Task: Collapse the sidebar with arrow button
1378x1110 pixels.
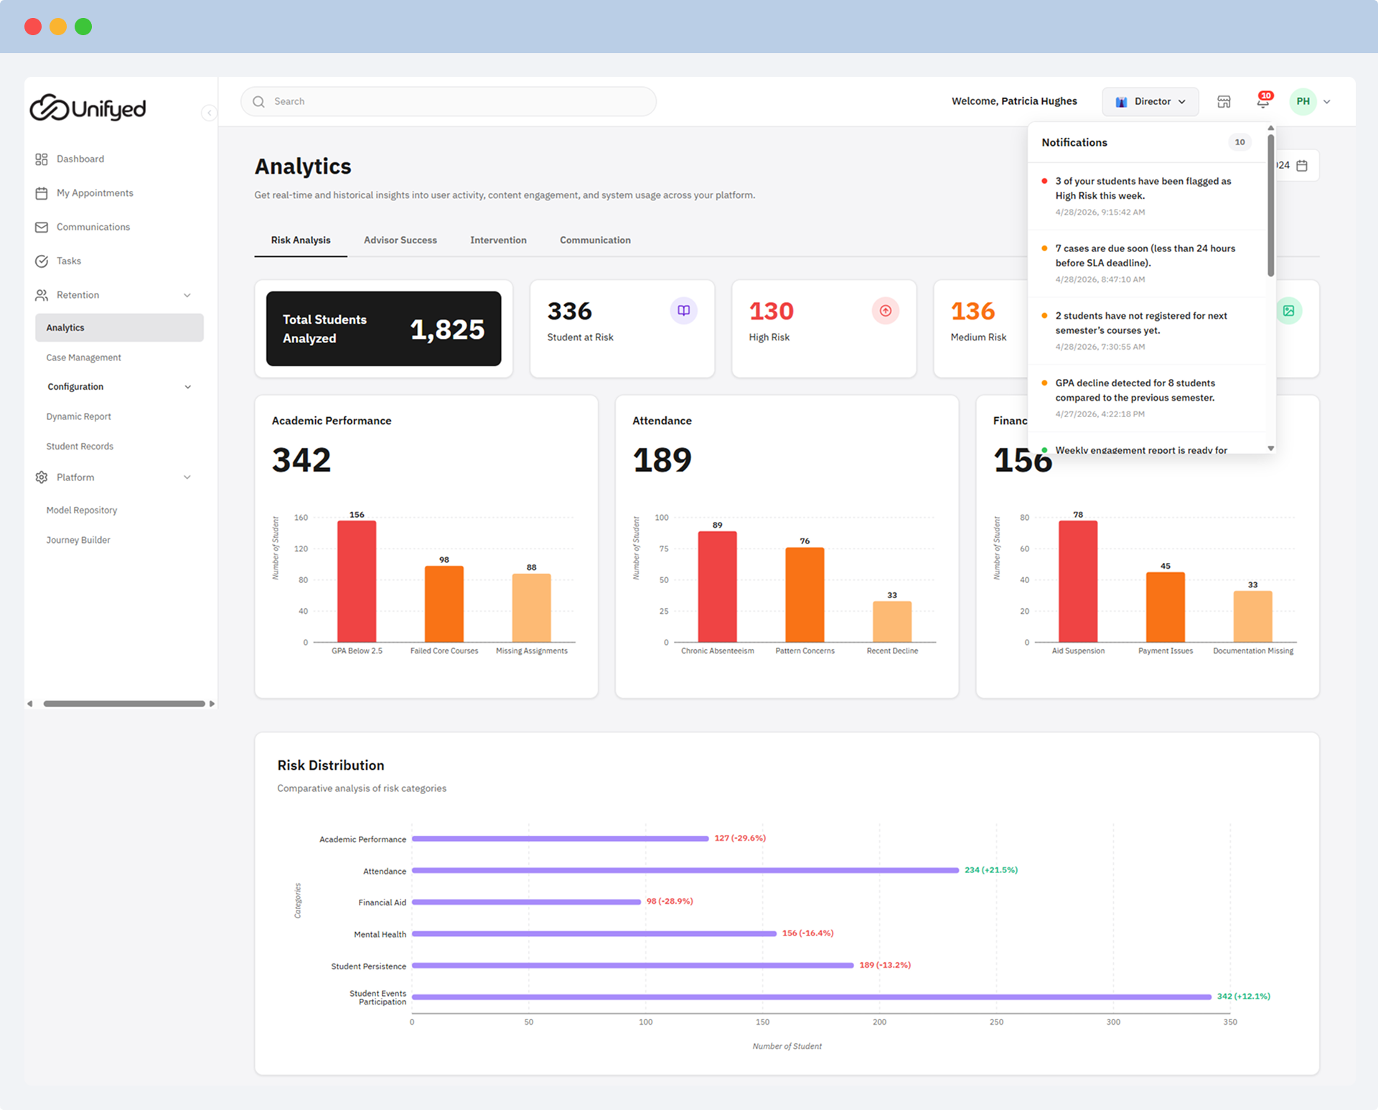Action: tap(209, 113)
